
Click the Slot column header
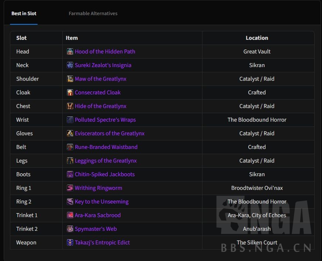(21, 38)
